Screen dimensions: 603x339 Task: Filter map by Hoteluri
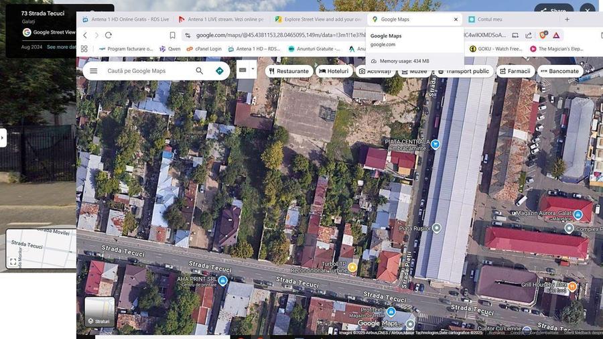[334, 71]
